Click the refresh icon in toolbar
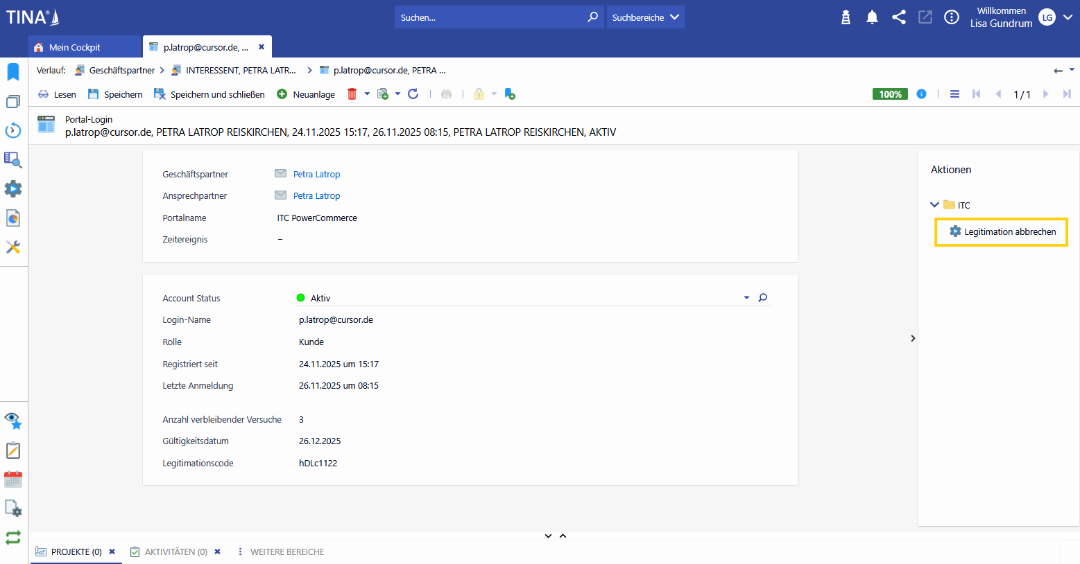Image resolution: width=1080 pixels, height=564 pixels. point(413,94)
